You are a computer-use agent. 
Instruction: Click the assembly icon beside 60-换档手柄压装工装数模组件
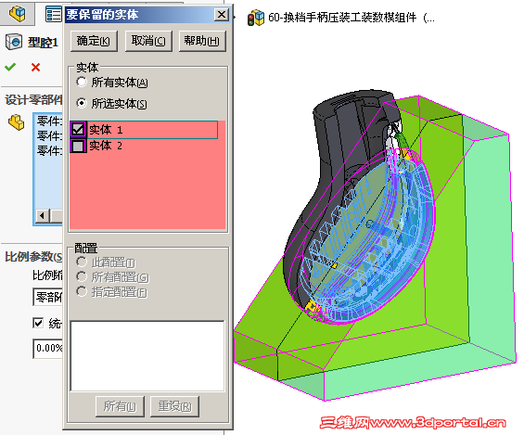pos(256,18)
